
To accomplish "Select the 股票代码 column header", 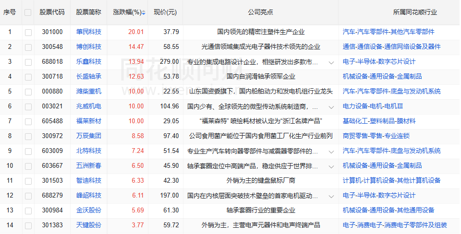I will coord(52,12).
